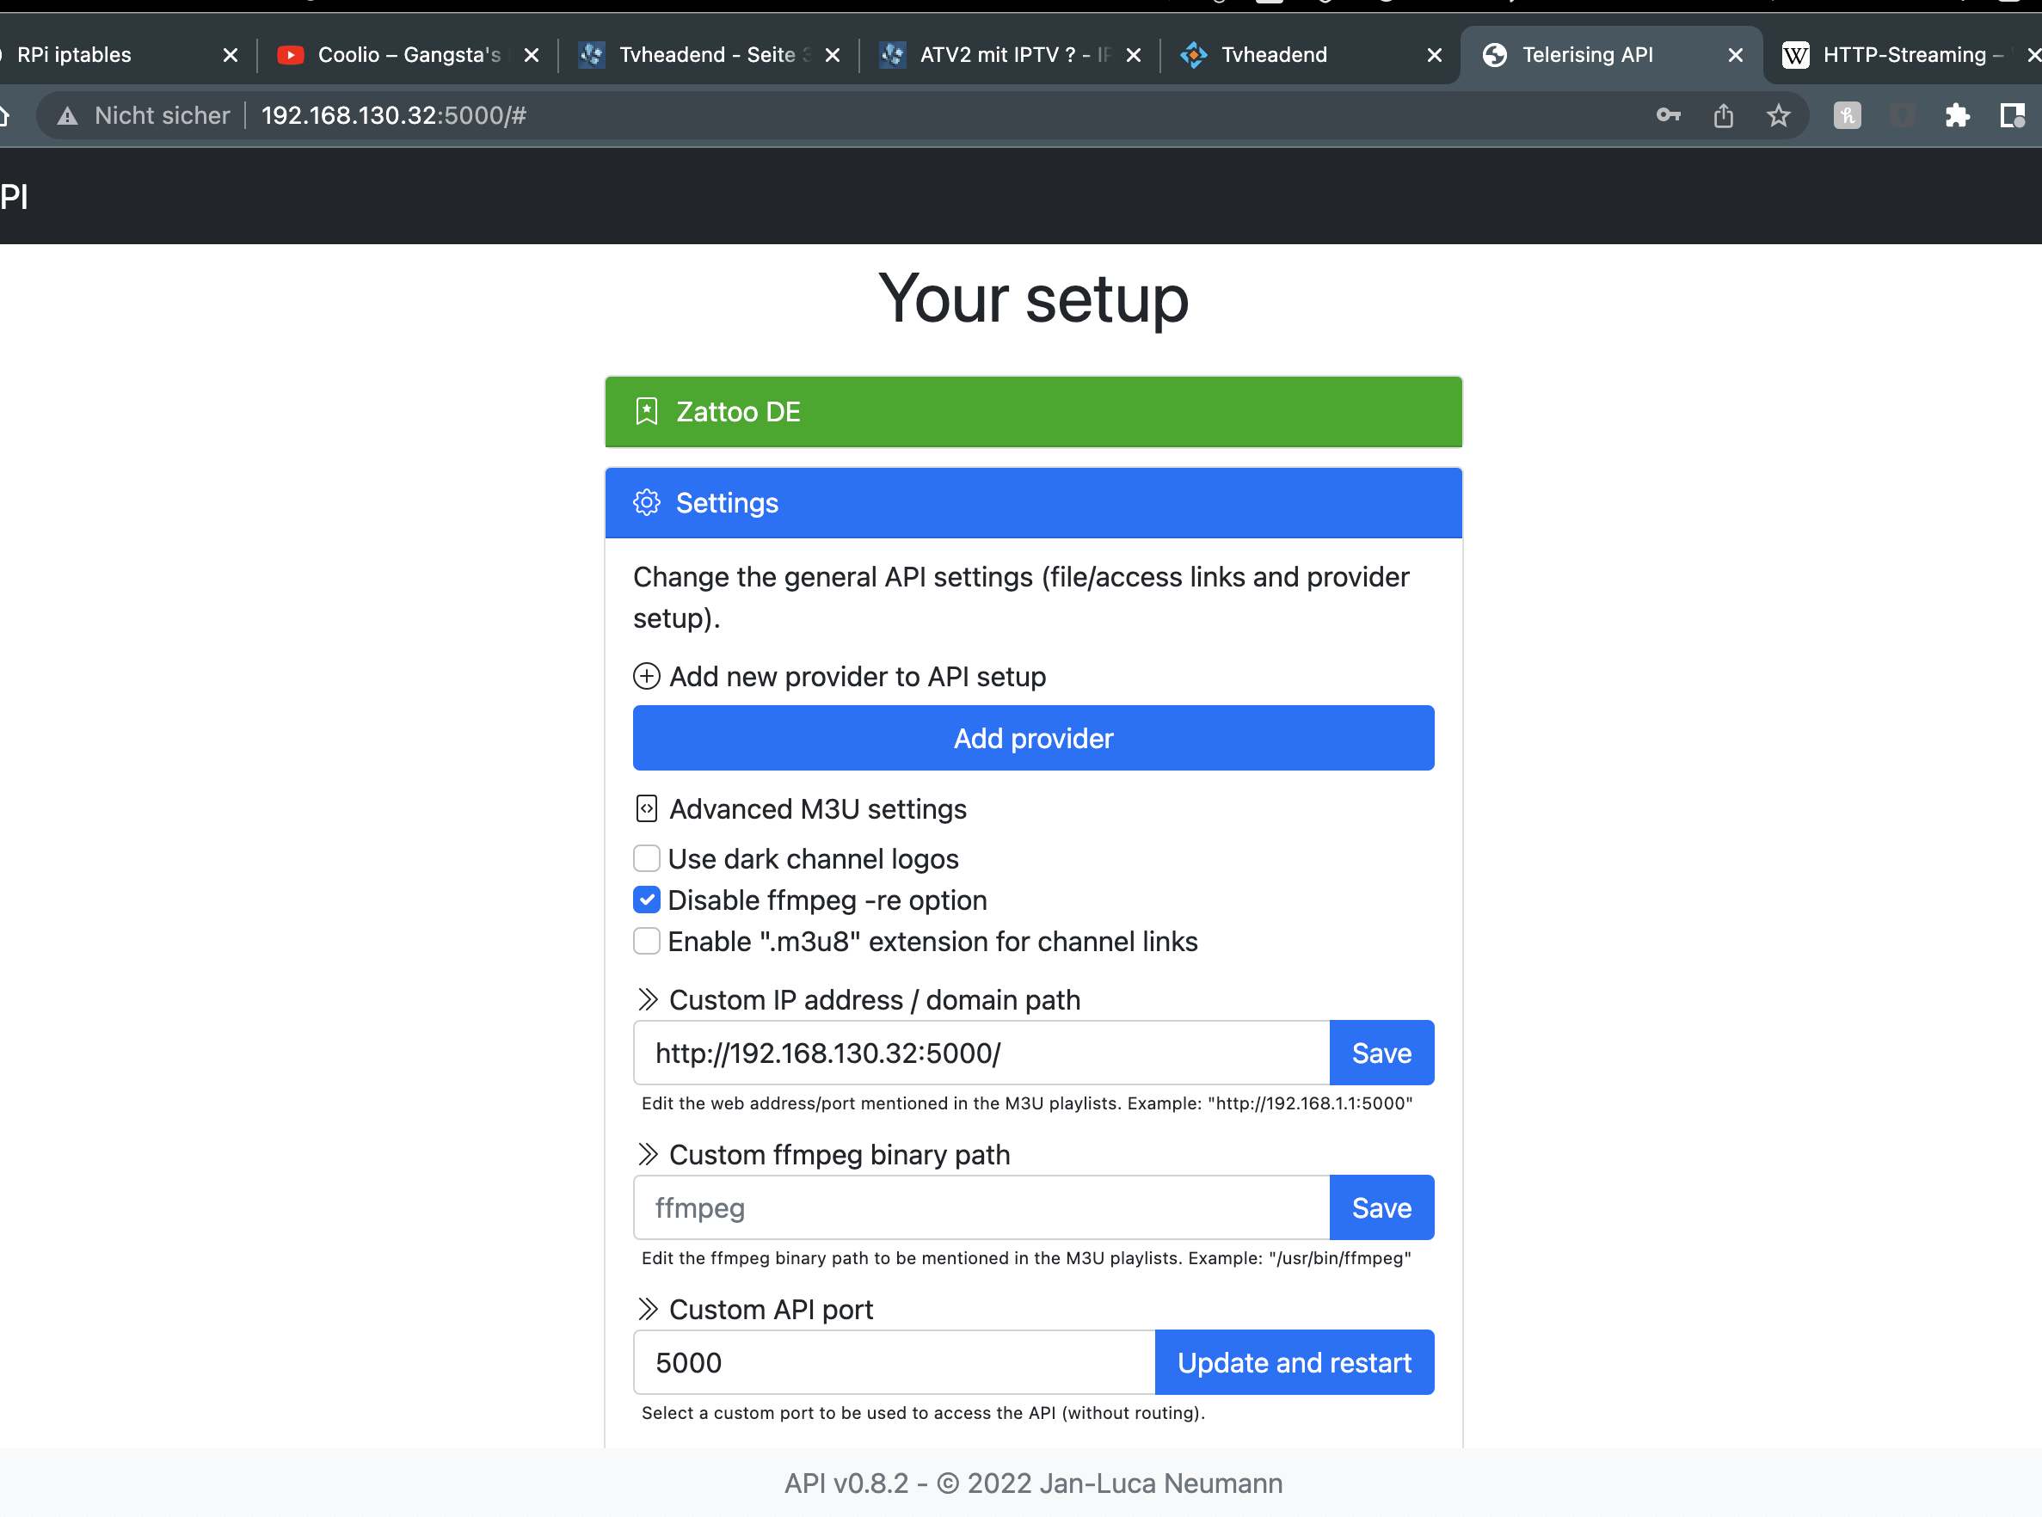The width and height of the screenshot is (2042, 1517).
Task: Click the Nicht sicher warning triangle
Action: pos(67,116)
